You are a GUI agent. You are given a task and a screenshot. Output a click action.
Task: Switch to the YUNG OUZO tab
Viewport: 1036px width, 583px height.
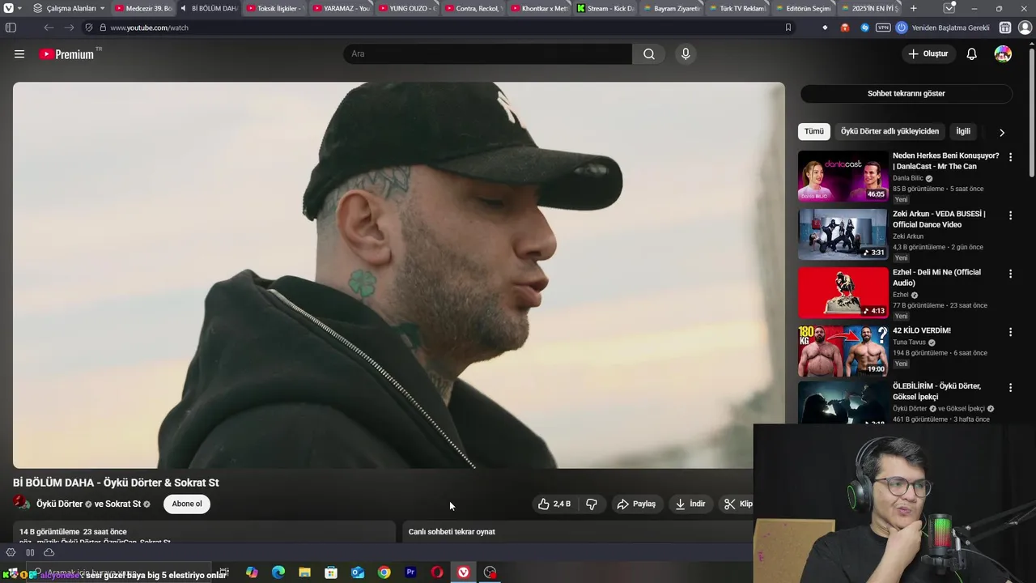coord(406,8)
